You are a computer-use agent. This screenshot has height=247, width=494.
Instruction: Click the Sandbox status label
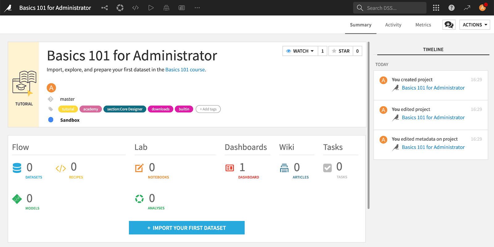[70, 120]
